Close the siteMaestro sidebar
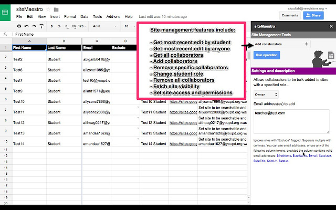This screenshot has height=210, width=336. (x=331, y=26)
